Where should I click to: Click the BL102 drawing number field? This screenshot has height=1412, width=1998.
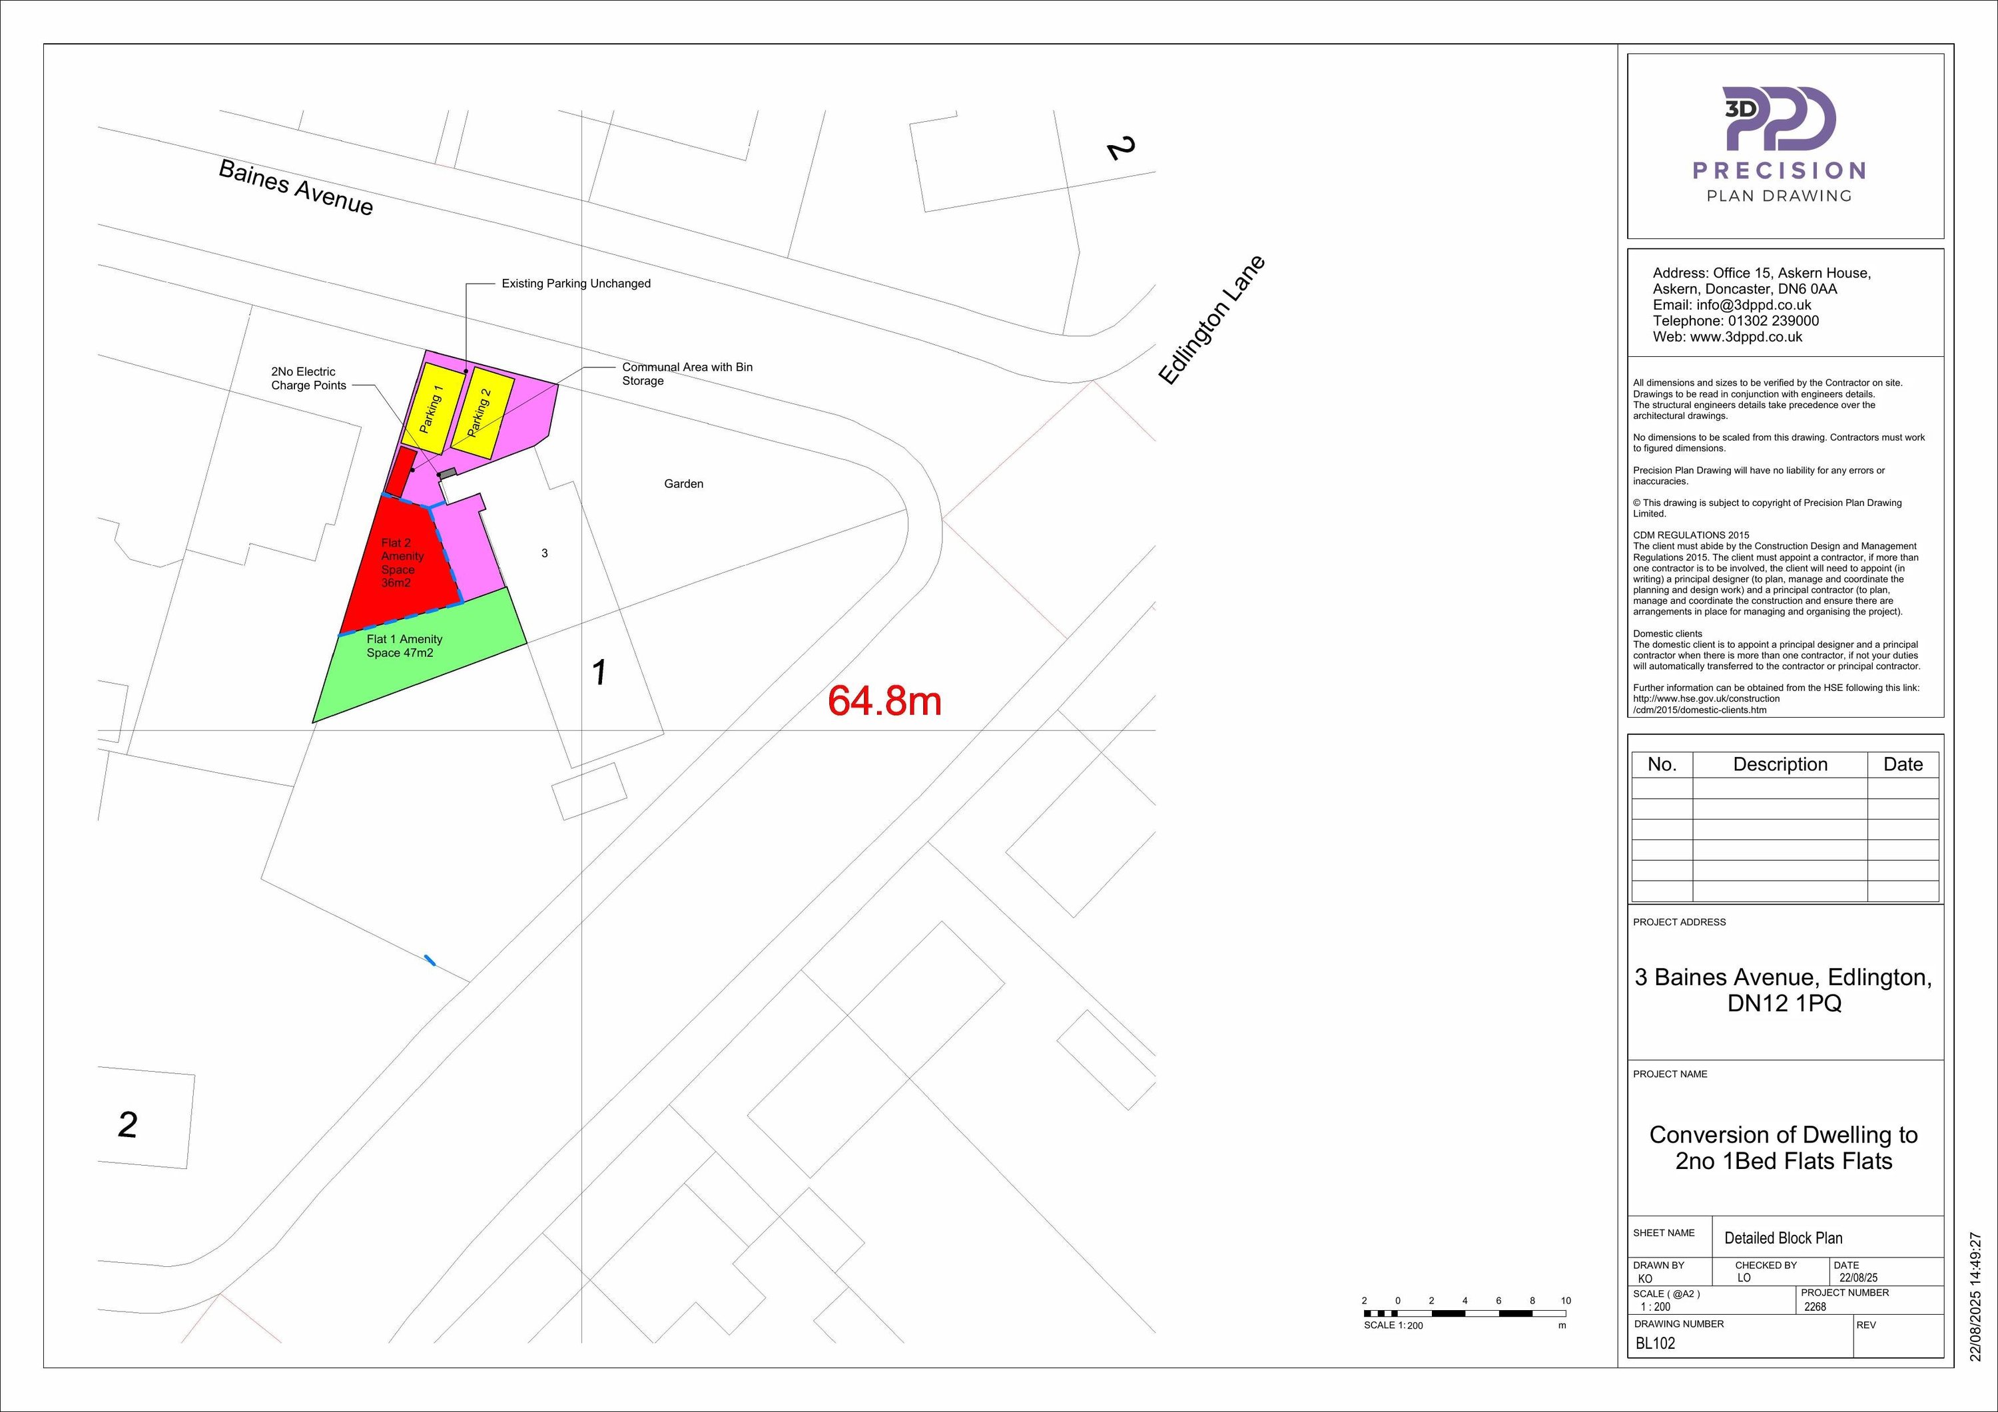tap(1654, 1342)
